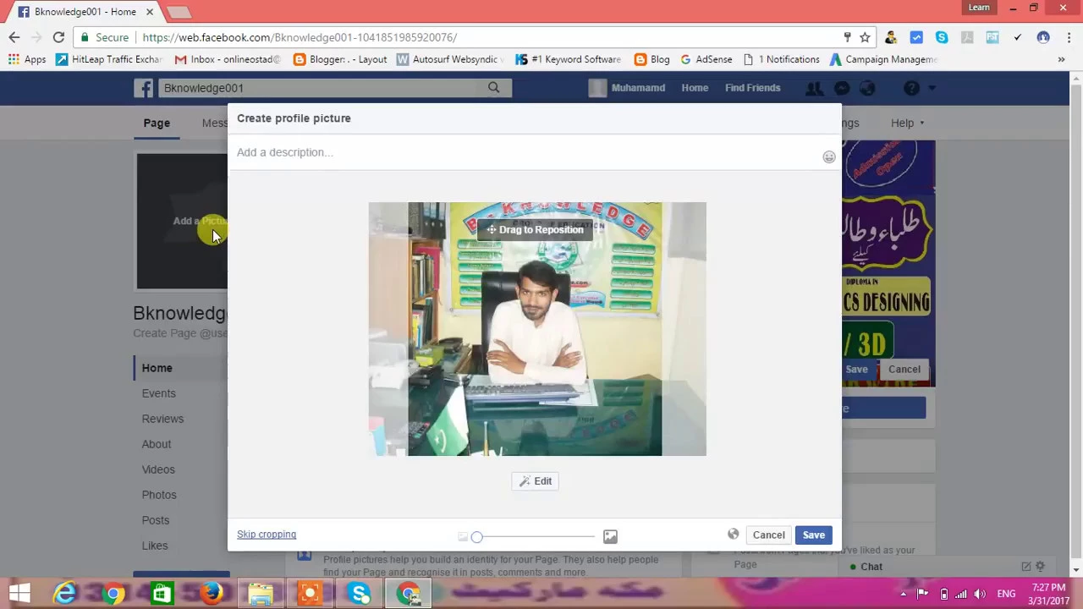Select Videos in page sidebar
The width and height of the screenshot is (1083, 609).
pos(158,469)
